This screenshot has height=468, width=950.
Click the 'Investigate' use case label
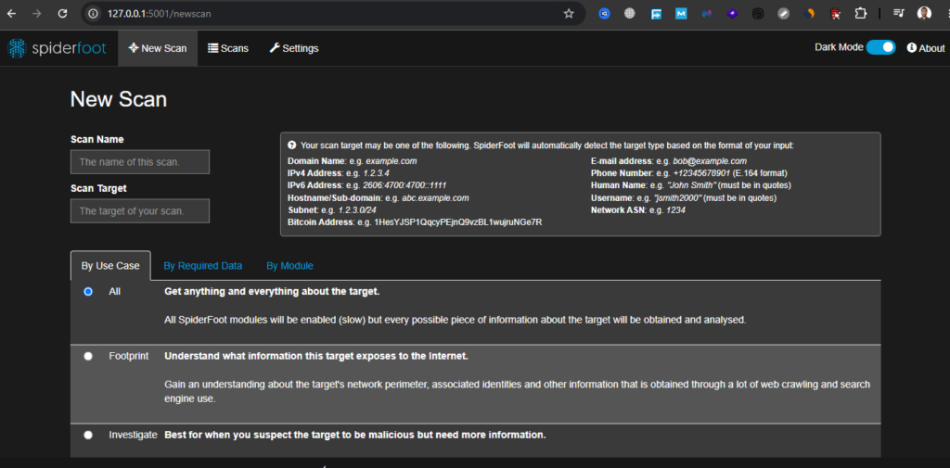(134, 435)
